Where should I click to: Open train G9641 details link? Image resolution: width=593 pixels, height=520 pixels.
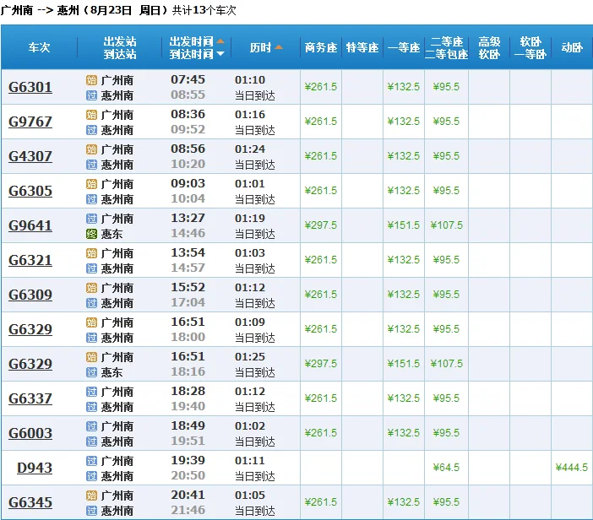30,225
